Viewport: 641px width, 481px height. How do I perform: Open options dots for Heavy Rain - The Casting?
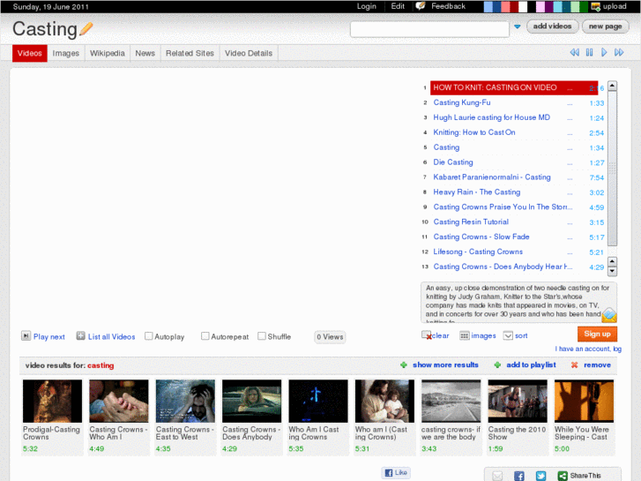point(570,193)
